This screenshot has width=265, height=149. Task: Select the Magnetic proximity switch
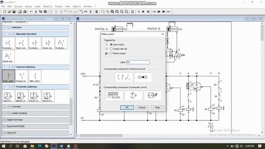click(22, 96)
